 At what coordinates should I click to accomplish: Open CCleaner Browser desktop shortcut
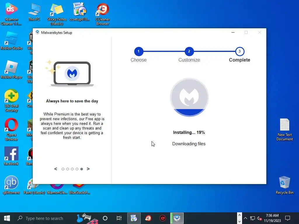102,14
